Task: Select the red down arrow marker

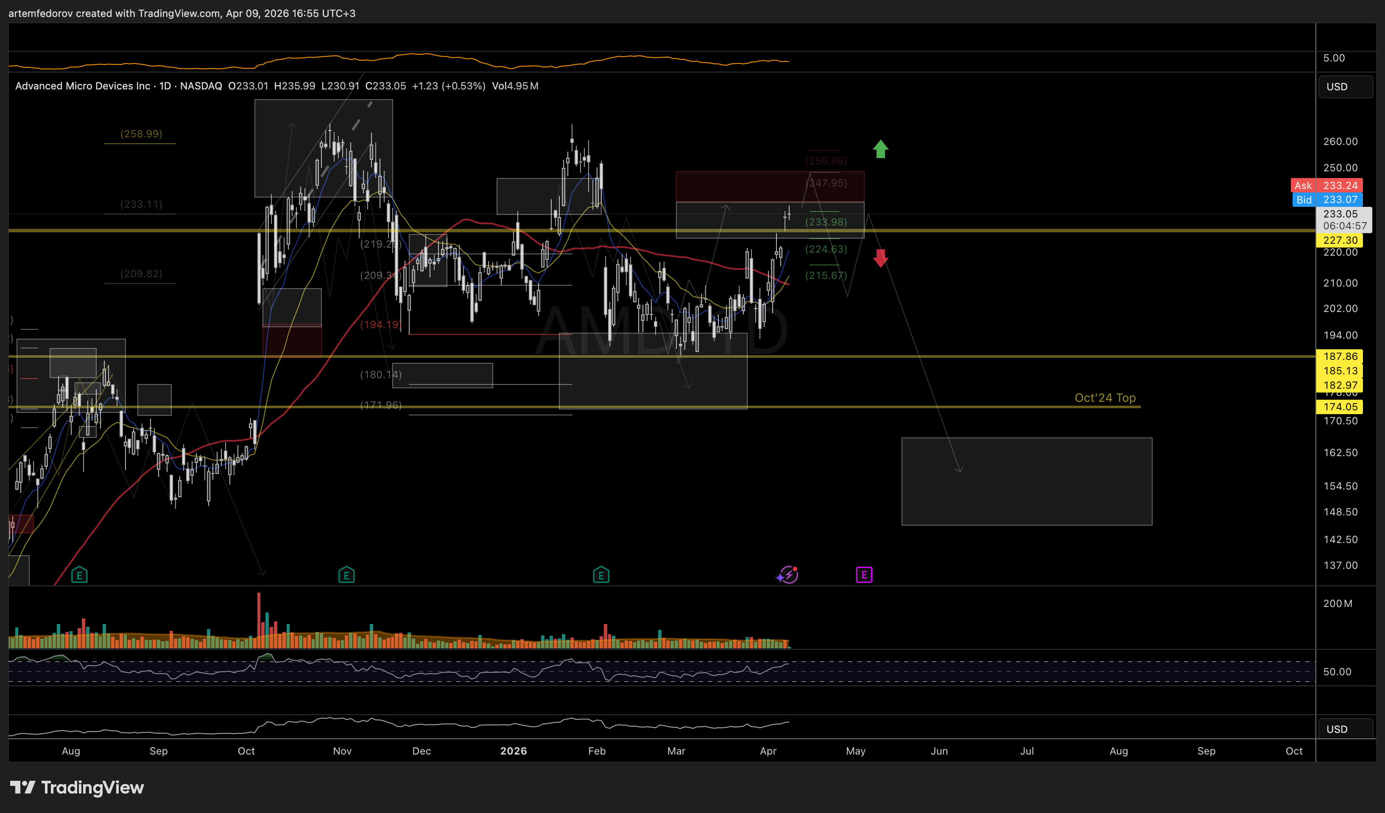Action: pyautogui.click(x=880, y=258)
